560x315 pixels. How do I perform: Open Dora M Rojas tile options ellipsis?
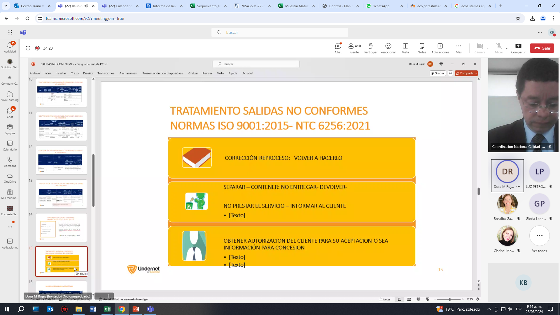click(518, 187)
